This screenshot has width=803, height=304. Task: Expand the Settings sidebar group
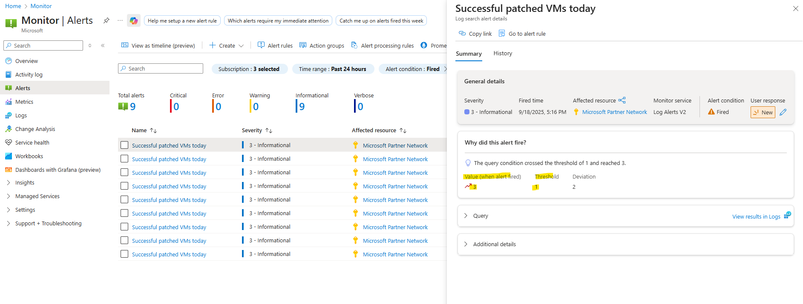(x=9, y=210)
